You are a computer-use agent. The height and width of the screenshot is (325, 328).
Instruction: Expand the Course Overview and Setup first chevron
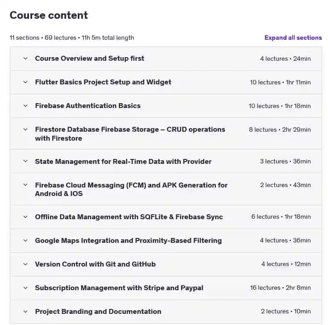(25, 58)
